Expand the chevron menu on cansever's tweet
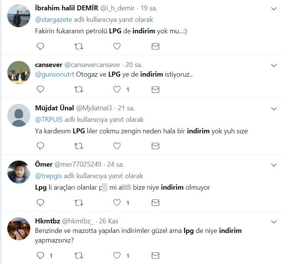 pos(274,66)
